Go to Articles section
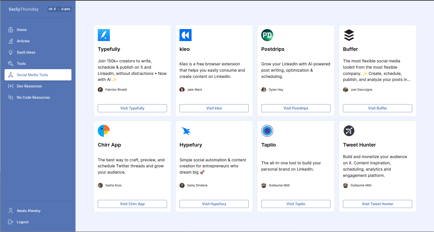Image resolution: width=434 pixels, height=232 pixels. (x=38, y=41)
